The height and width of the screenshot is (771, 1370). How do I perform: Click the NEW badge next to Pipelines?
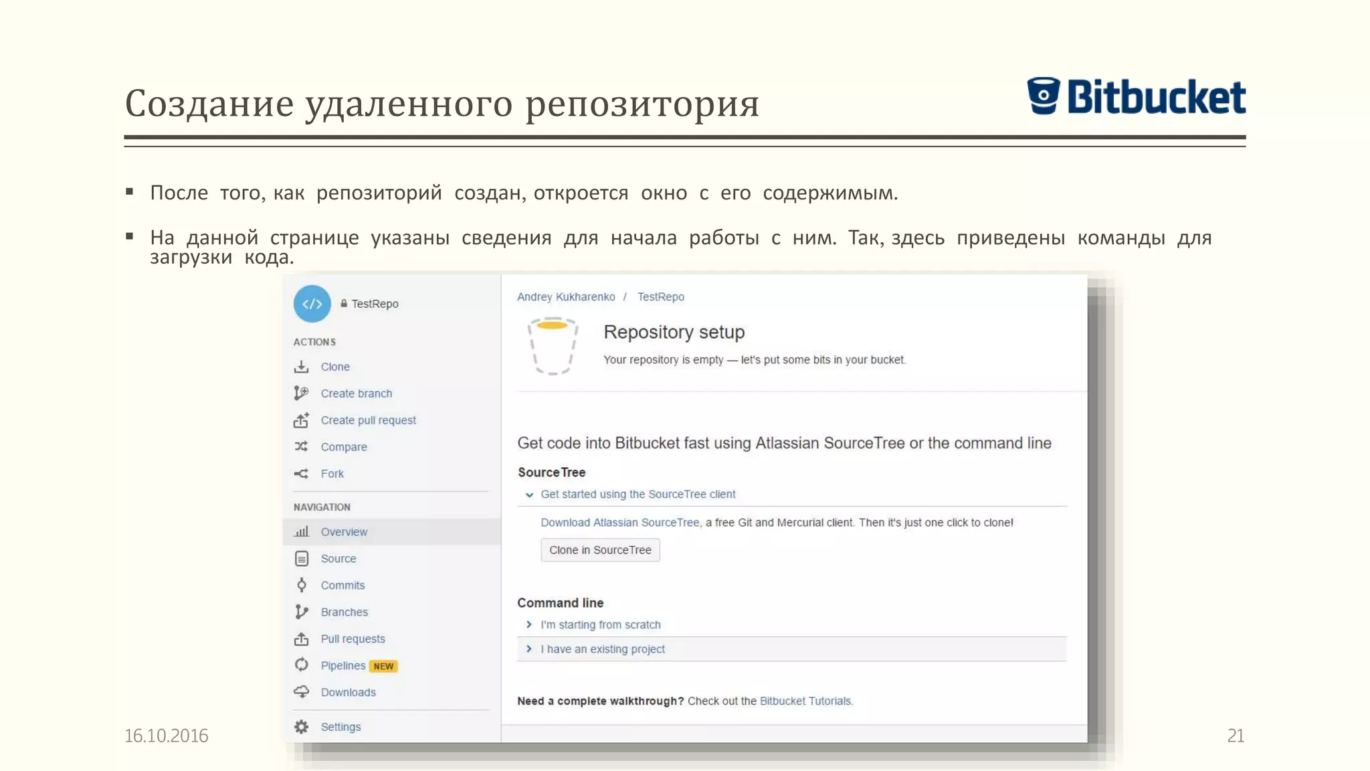point(383,666)
